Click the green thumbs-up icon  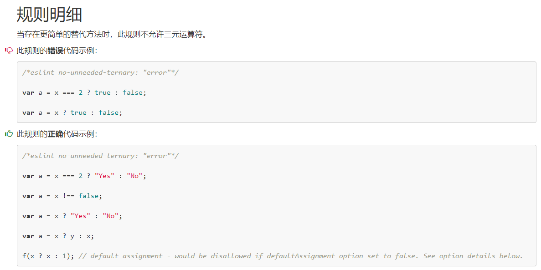[x=8, y=134]
